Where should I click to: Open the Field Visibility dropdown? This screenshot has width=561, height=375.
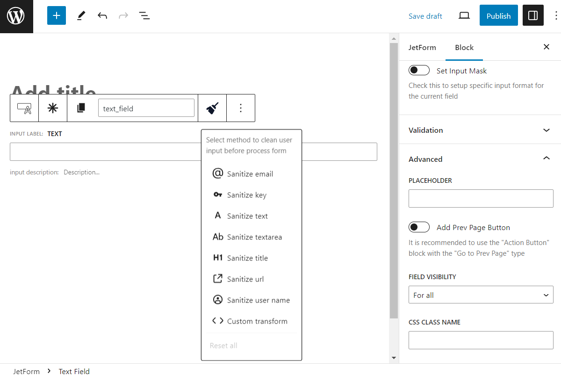point(481,295)
